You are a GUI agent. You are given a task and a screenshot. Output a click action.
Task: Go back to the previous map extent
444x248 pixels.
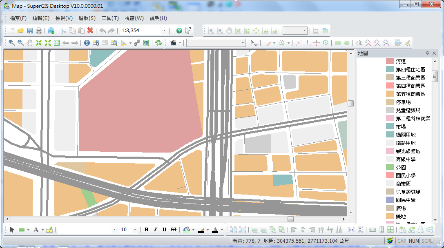pos(66,43)
